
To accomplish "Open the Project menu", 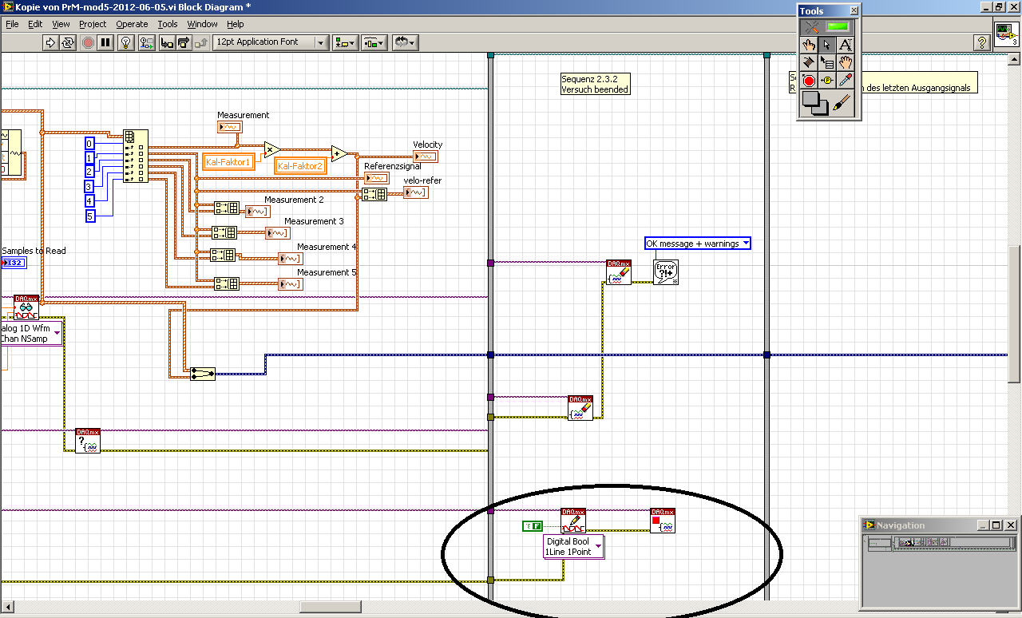I will (93, 24).
